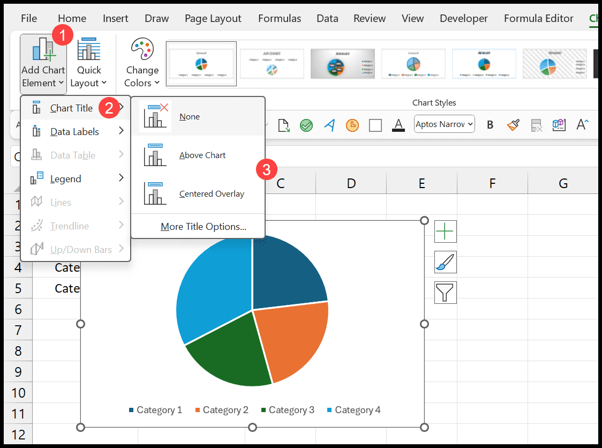Click the green checkmark icon in toolbar
This screenshot has height=448, width=602.
[x=306, y=125]
